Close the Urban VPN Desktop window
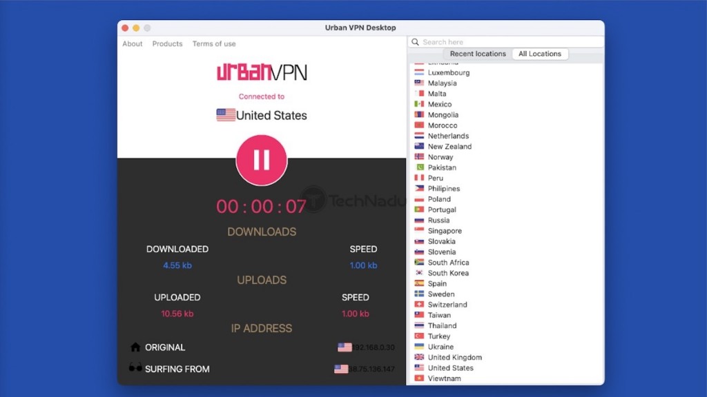The image size is (707, 397). pyautogui.click(x=126, y=28)
